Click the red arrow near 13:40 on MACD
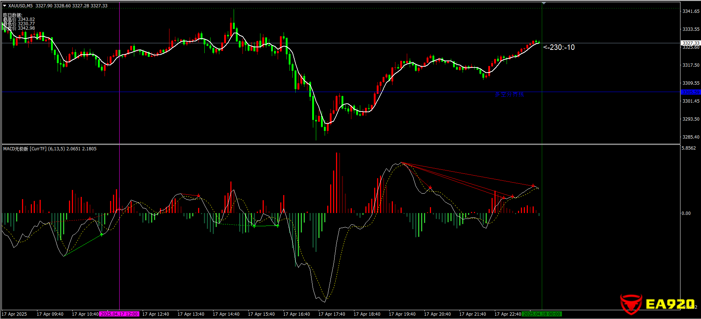Screen dimensions: 701x319 [x=198, y=195]
